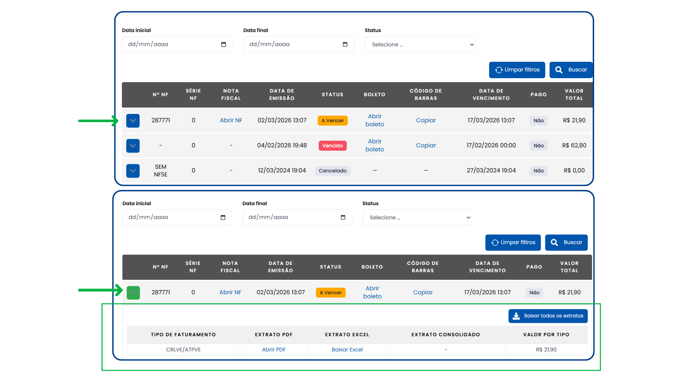Click the bottom Buscar button with the magnifier icon

pos(566,243)
